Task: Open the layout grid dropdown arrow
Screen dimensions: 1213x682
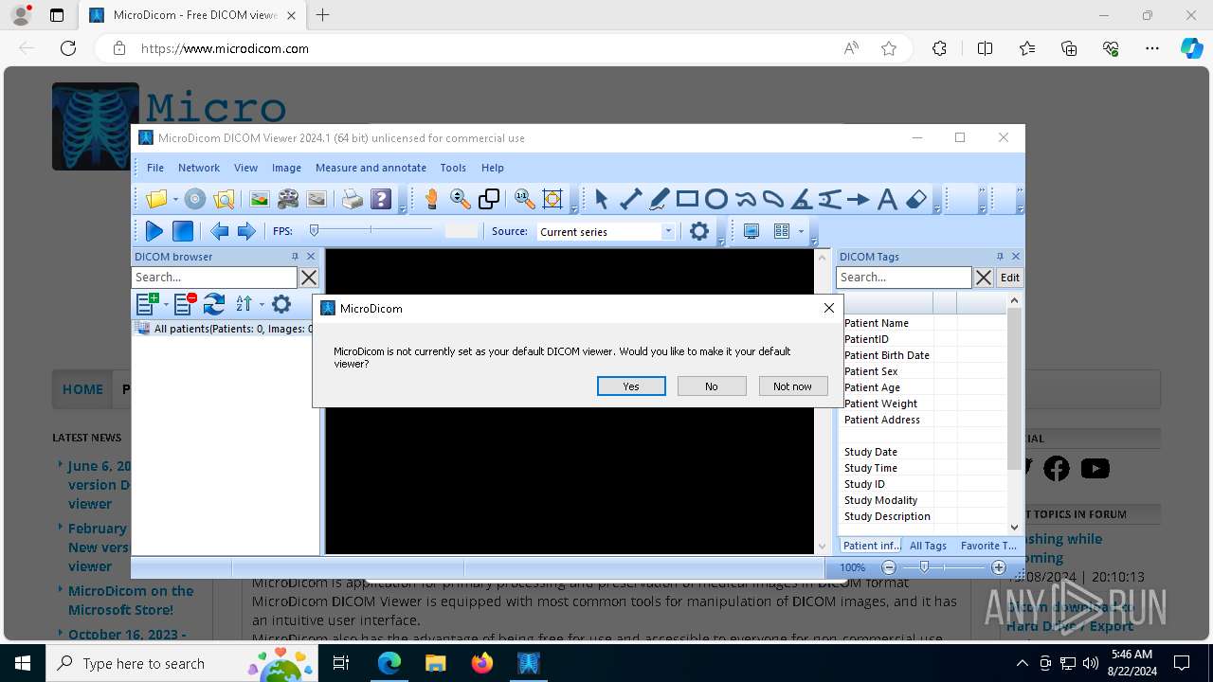Action: pos(801,232)
